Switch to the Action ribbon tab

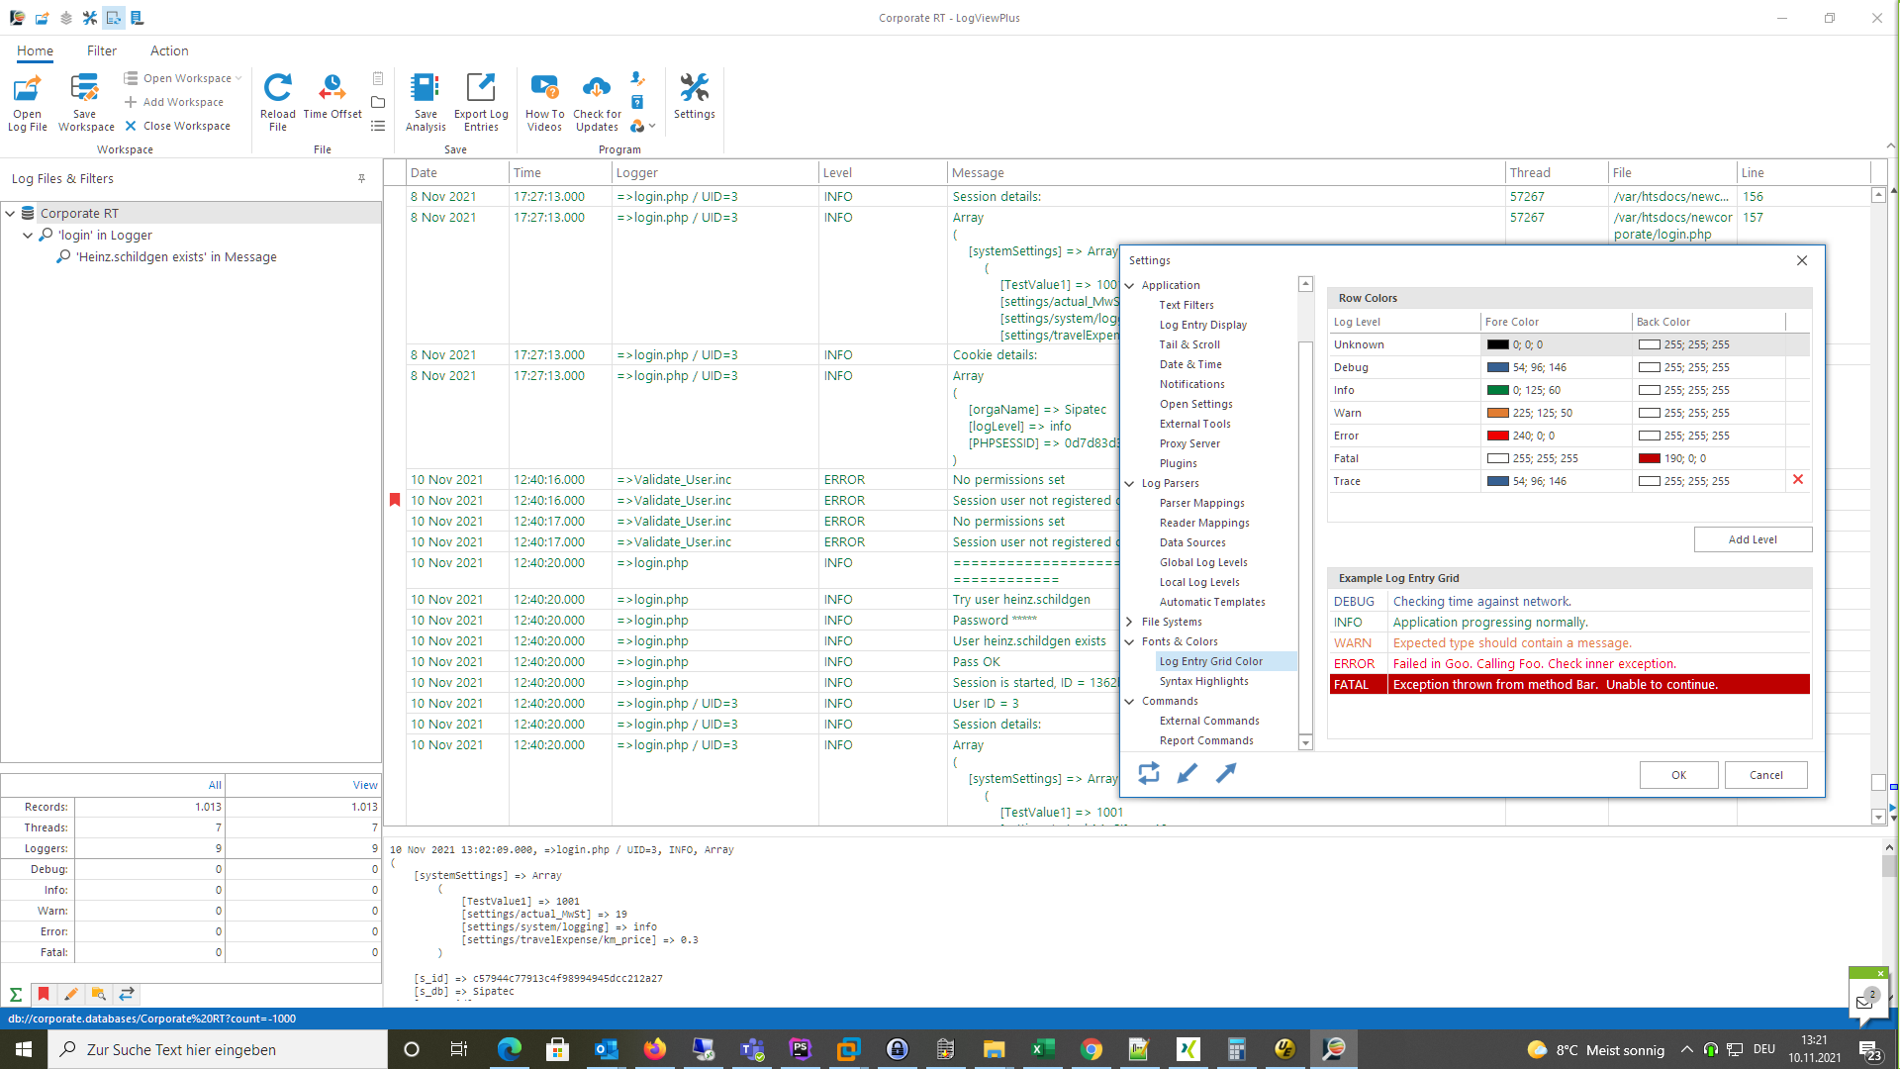pos(169,50)
